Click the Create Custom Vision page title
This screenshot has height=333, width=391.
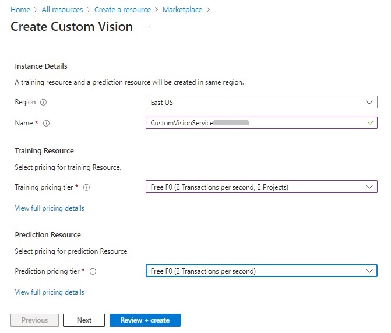(72, 27)
